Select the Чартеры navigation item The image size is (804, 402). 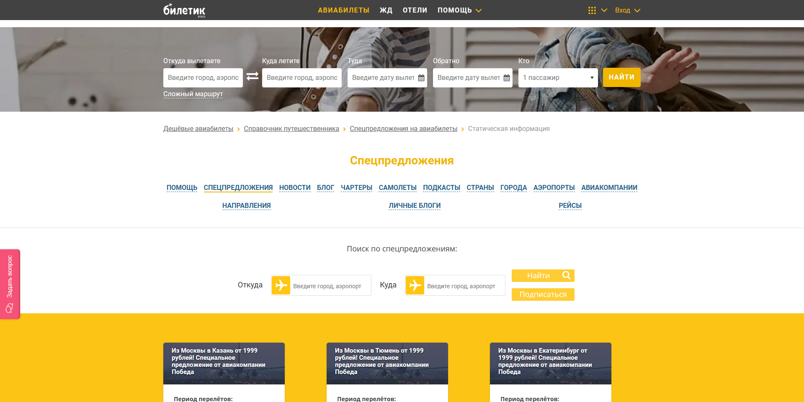tap(356, 187)
